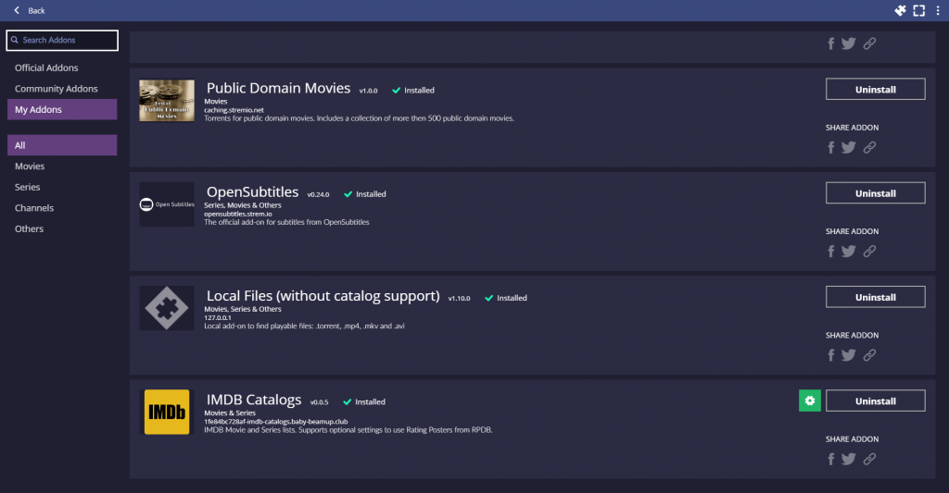Viewport: 949px width, 493px height.
Task: Click Local Files puzzle thumbnail
Action: [x=167, y=308]
